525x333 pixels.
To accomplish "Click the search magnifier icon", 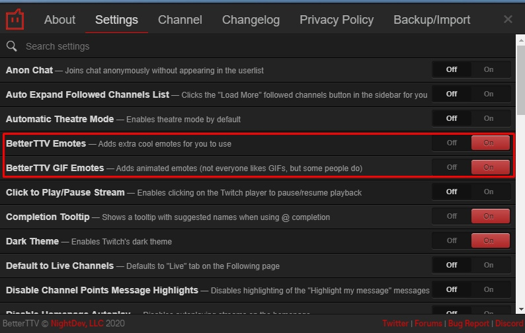I will pyautogui.click(x=12, y=46).
